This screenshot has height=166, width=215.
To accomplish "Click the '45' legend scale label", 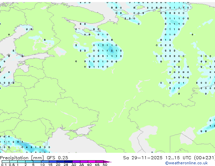I will tap(97, 165).
